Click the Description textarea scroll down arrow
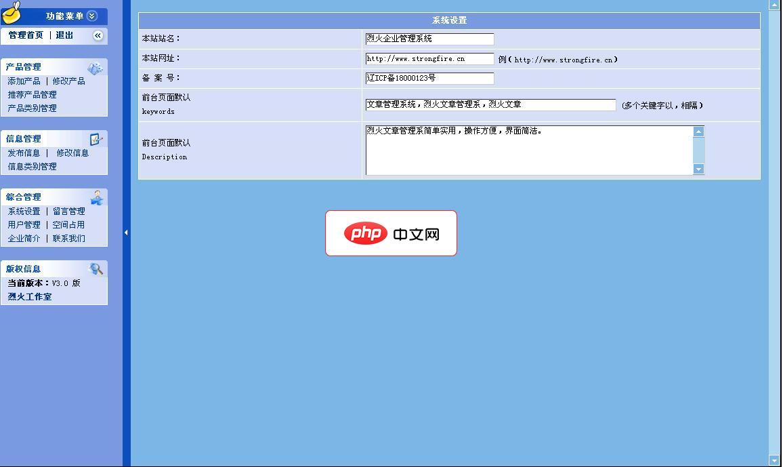 coord(698,169)
